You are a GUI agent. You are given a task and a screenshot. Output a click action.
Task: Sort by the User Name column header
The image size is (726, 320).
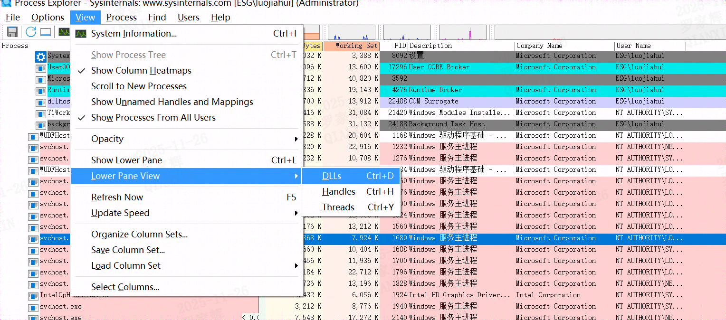(650, 46)
